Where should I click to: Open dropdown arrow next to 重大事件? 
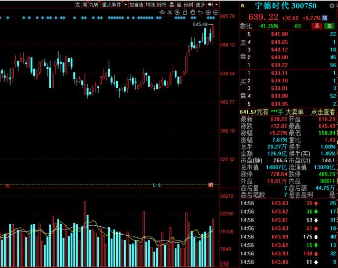pyautogui.click(x=126, y=5)
